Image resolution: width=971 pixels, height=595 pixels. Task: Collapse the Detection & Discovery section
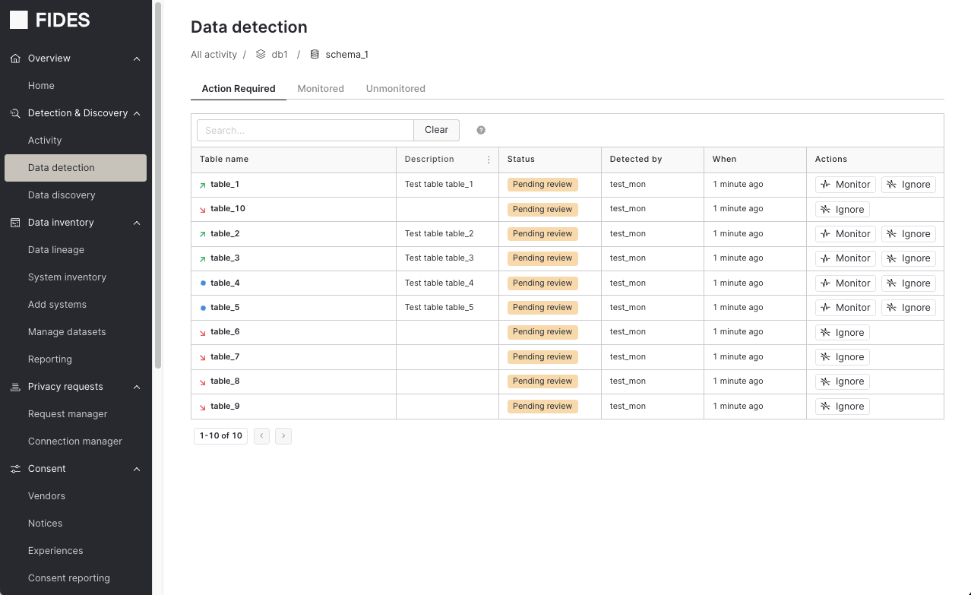137,113
